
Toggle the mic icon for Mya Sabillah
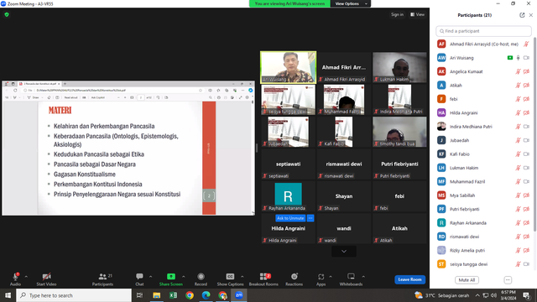[x=519, y=195]
